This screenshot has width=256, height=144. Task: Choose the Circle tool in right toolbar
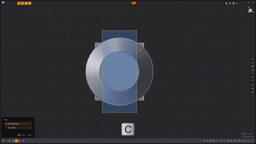[x=252, y=59]
